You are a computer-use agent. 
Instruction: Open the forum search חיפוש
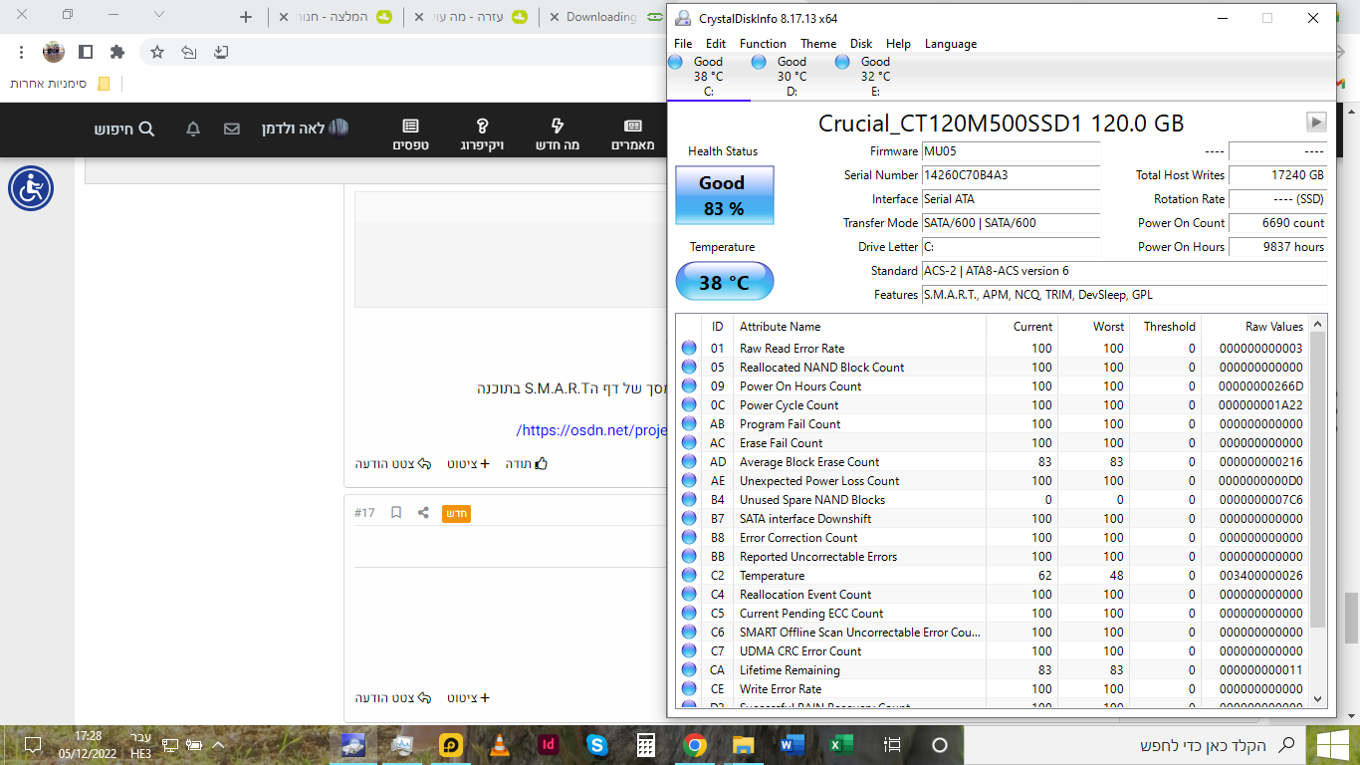tap(124, 128)
